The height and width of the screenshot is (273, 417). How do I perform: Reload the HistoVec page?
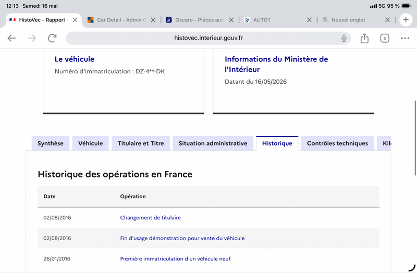52,38
